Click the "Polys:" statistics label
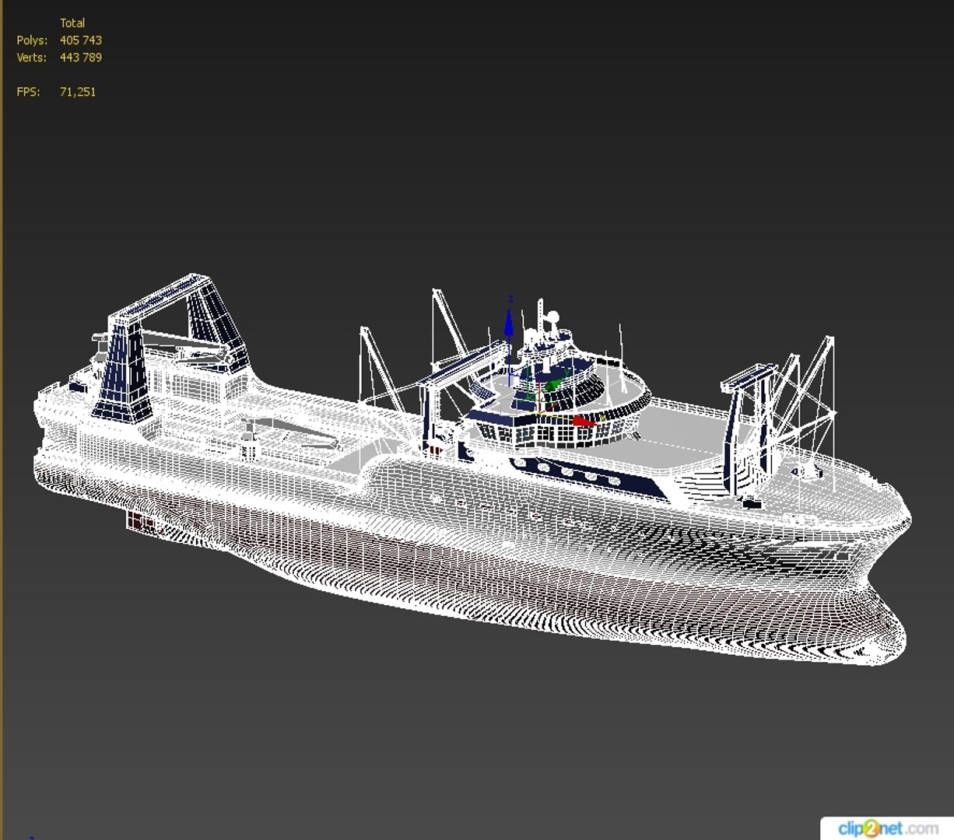954x840 pixels. [x=32, y=40]
